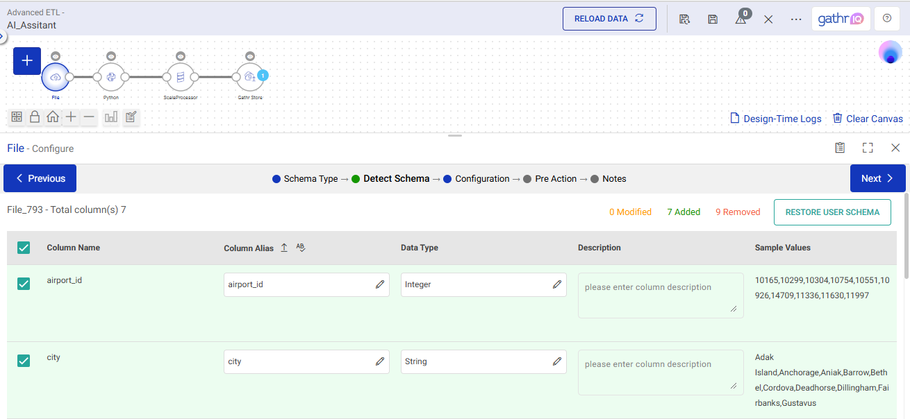
Task: Uncheck the city column checkbox
Action: coord(24,361)
